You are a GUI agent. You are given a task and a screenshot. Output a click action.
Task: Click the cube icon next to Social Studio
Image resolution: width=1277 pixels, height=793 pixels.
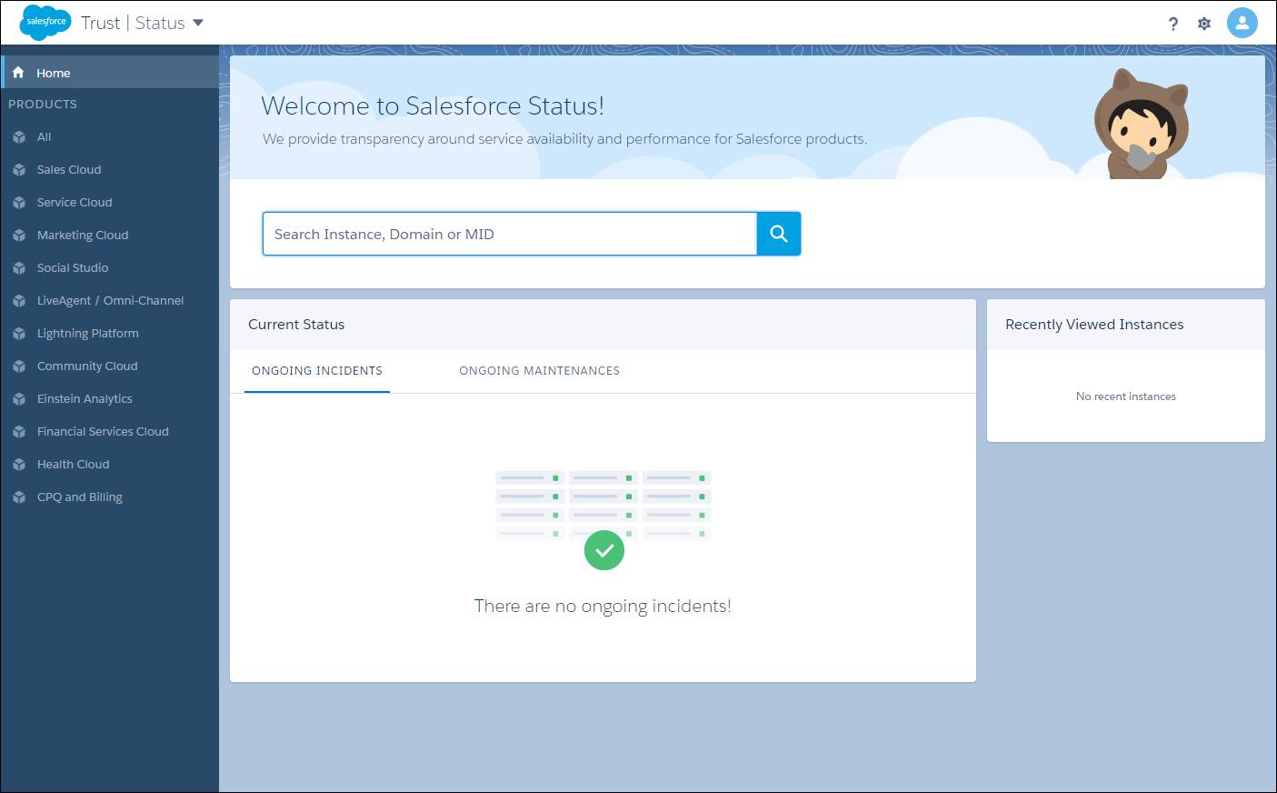[x=19, y=268]
